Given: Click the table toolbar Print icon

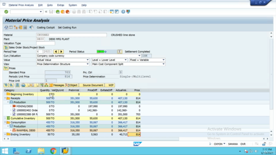Looking at the screenshot, I should (x=23, y=85).
